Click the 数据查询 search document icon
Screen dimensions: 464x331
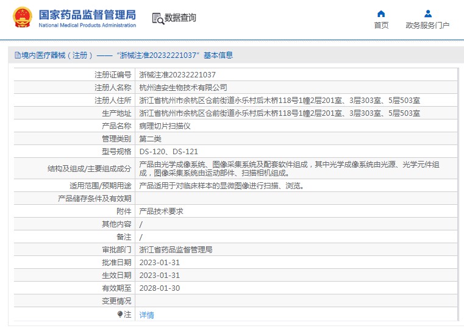tap(158, 18)
